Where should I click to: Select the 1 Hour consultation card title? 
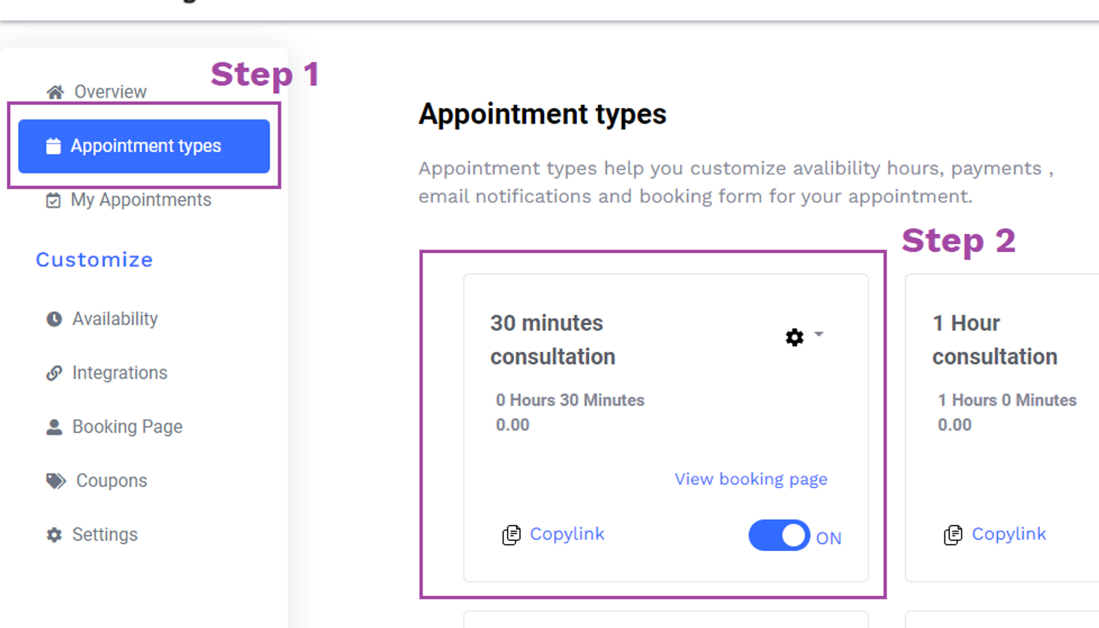[x=995, y=340]
